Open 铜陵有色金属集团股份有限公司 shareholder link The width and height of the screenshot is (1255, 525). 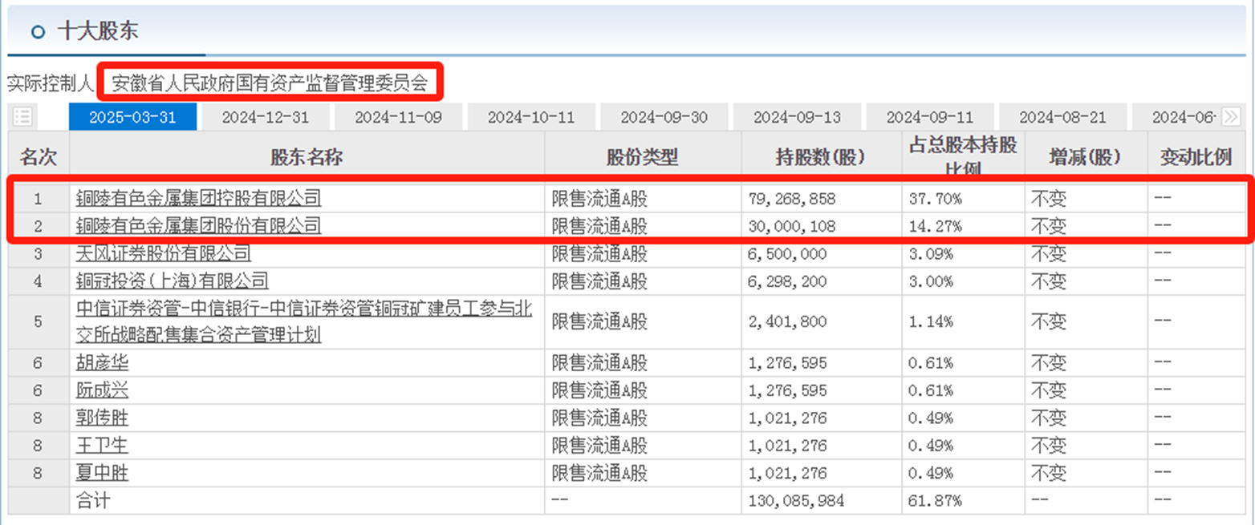(x=198, y=226)
